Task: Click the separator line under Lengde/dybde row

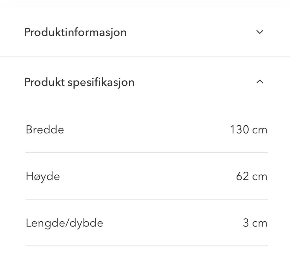Action: (147, 246)
